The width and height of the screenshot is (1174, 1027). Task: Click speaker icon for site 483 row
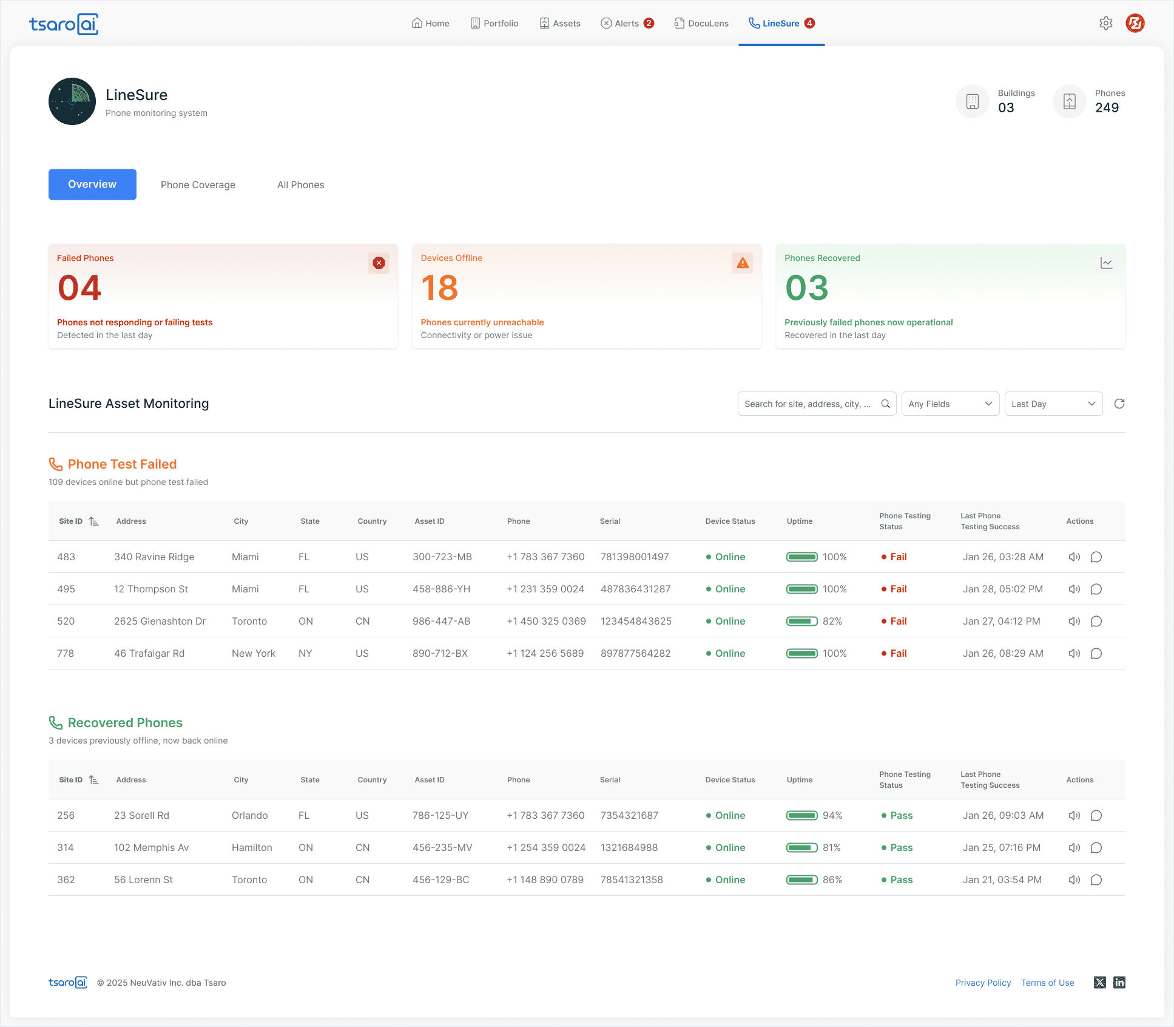click(x=1074, y=557)
